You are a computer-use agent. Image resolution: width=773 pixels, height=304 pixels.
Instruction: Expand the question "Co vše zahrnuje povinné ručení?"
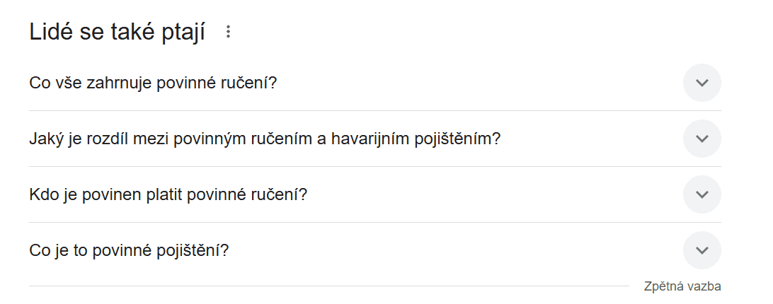coord(153,83)
